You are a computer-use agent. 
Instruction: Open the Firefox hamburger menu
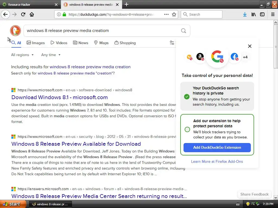[273, 14]
